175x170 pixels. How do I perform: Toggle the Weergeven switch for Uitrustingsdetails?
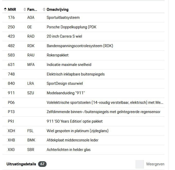140,164
